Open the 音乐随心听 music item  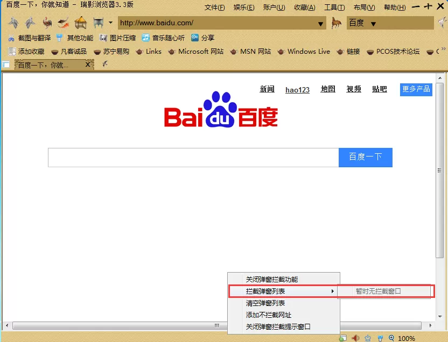[163, 38]
